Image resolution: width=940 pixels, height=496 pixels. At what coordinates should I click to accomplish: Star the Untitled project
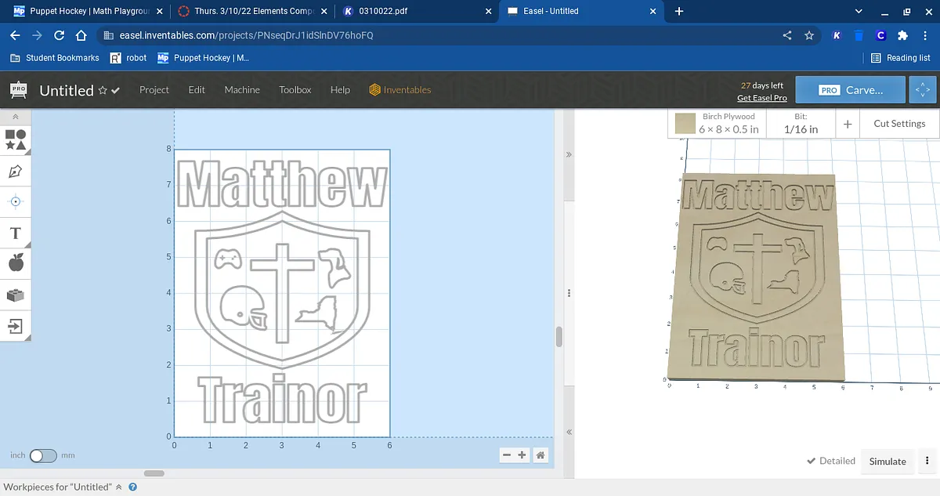point(103,91)
